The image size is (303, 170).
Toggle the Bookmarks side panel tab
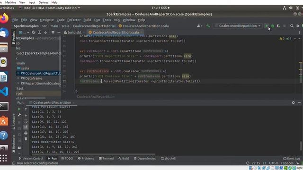(x=14, y=144)
